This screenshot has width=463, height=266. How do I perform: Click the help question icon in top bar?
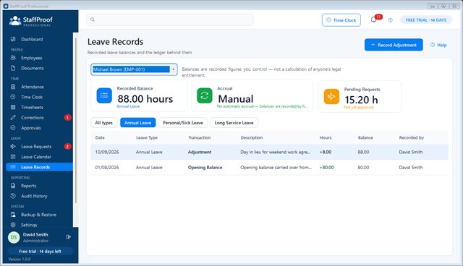tap(391, 20)
